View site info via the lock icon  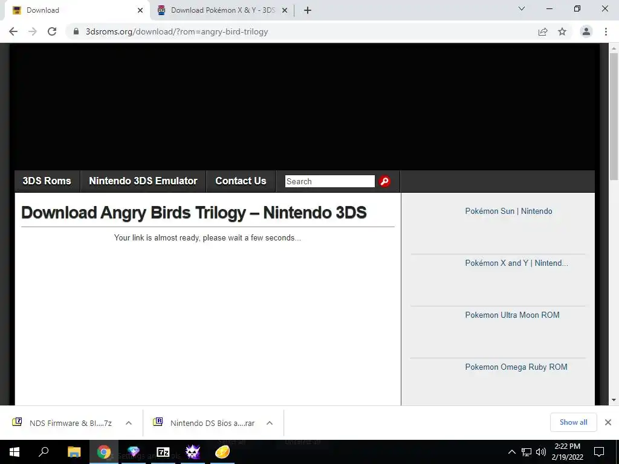(x=76, y=31)
